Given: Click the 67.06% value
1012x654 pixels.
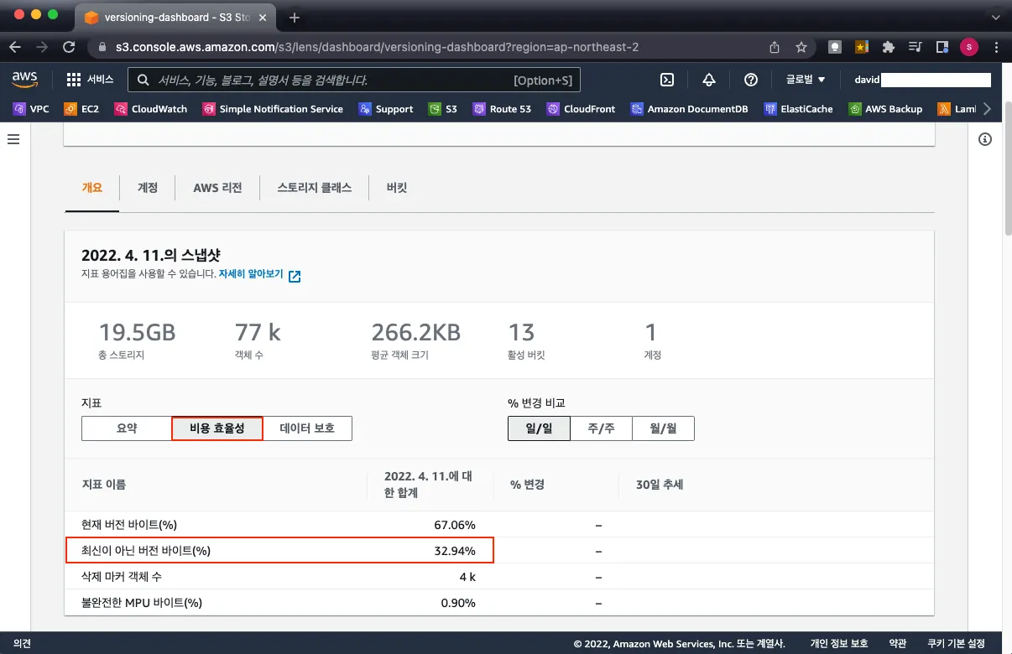Looking at the screenshot, I should (455, 525).
